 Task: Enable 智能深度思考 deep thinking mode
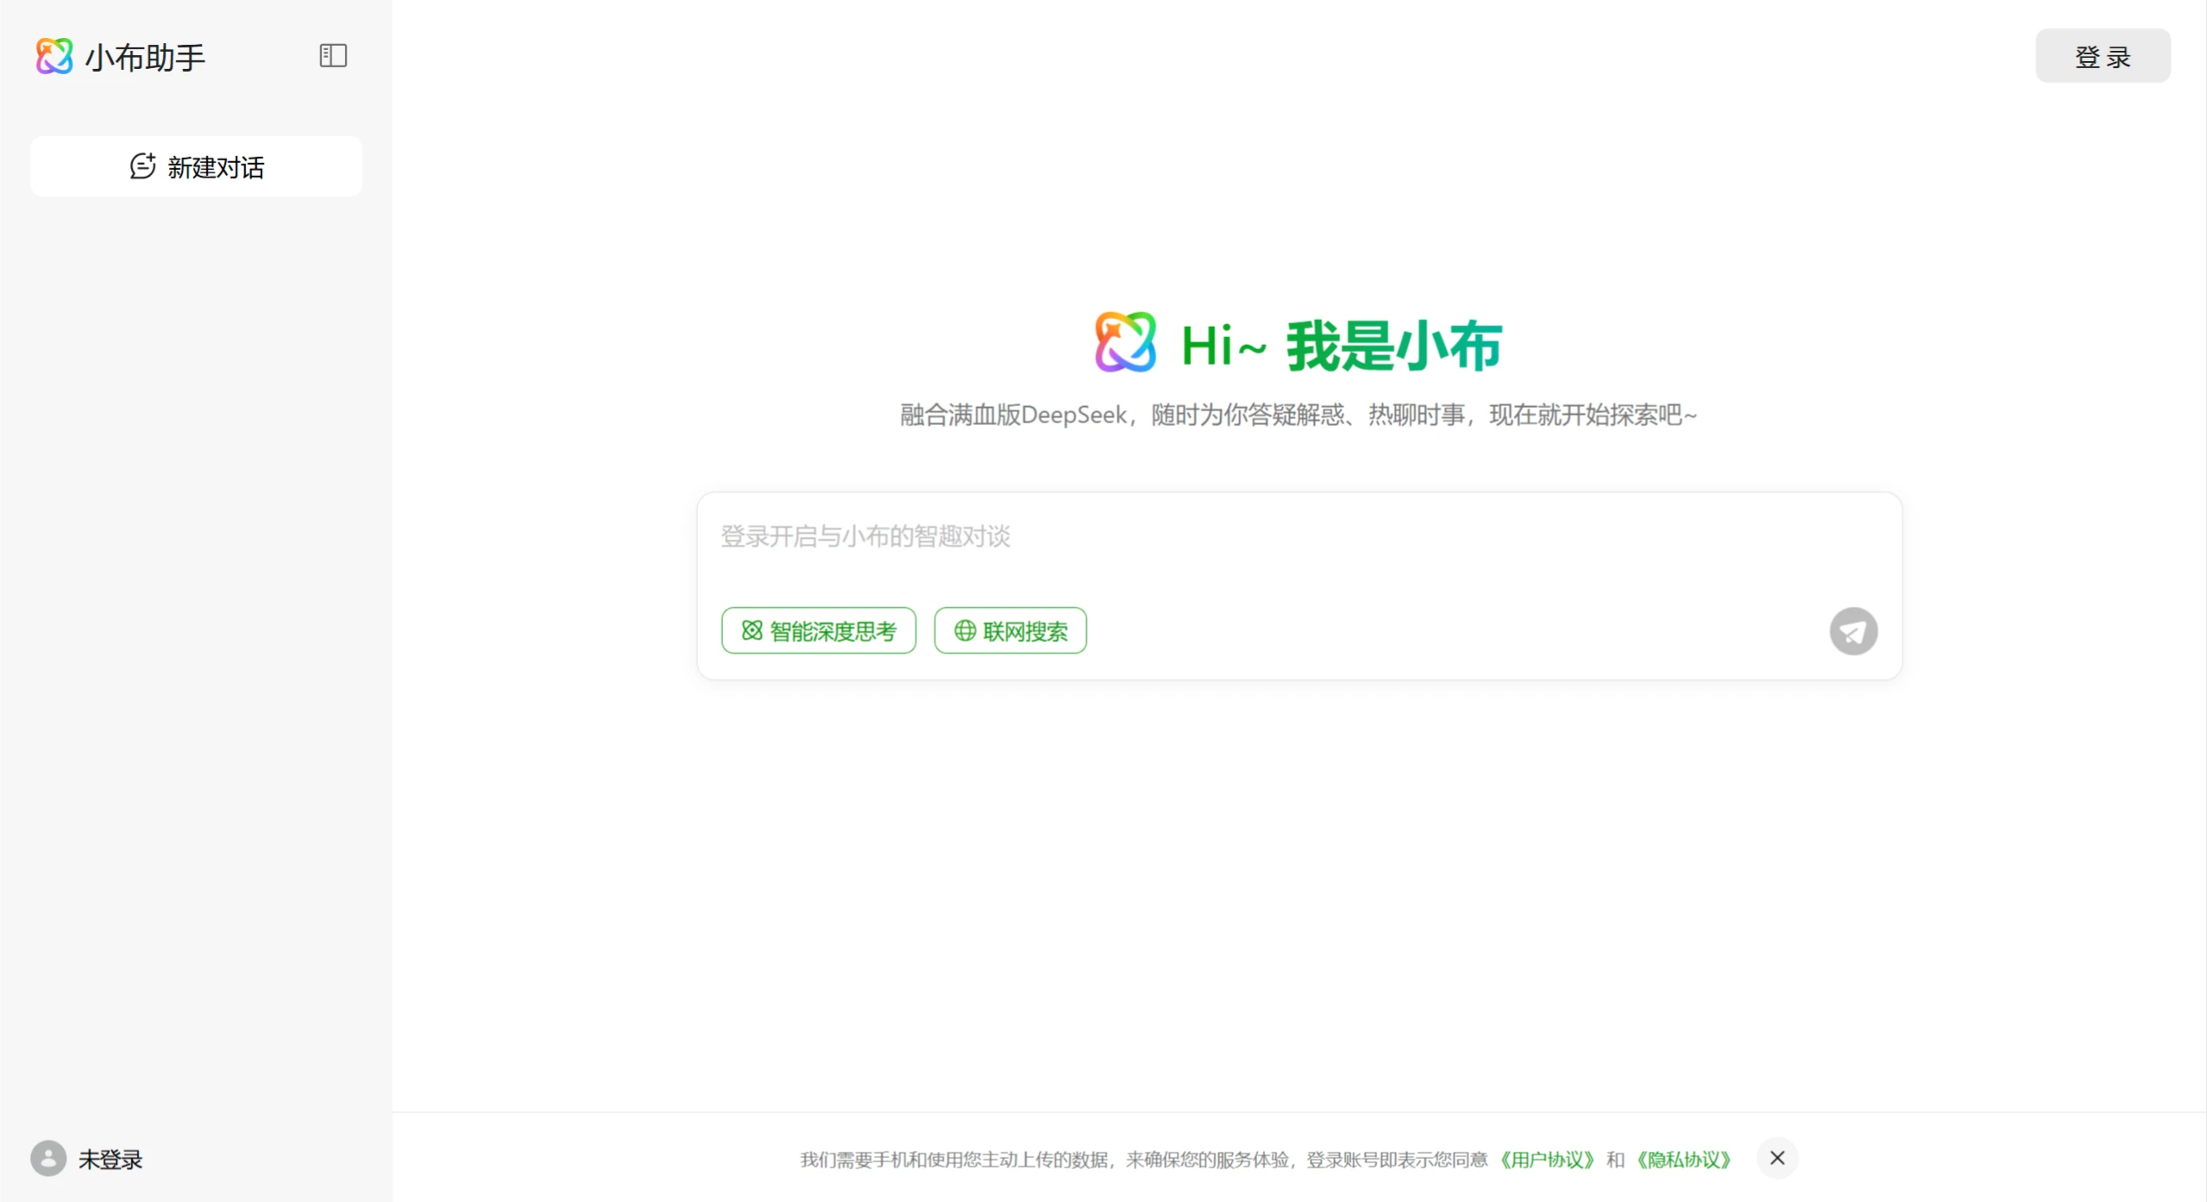pyautogui.click(x=818, y=630)
